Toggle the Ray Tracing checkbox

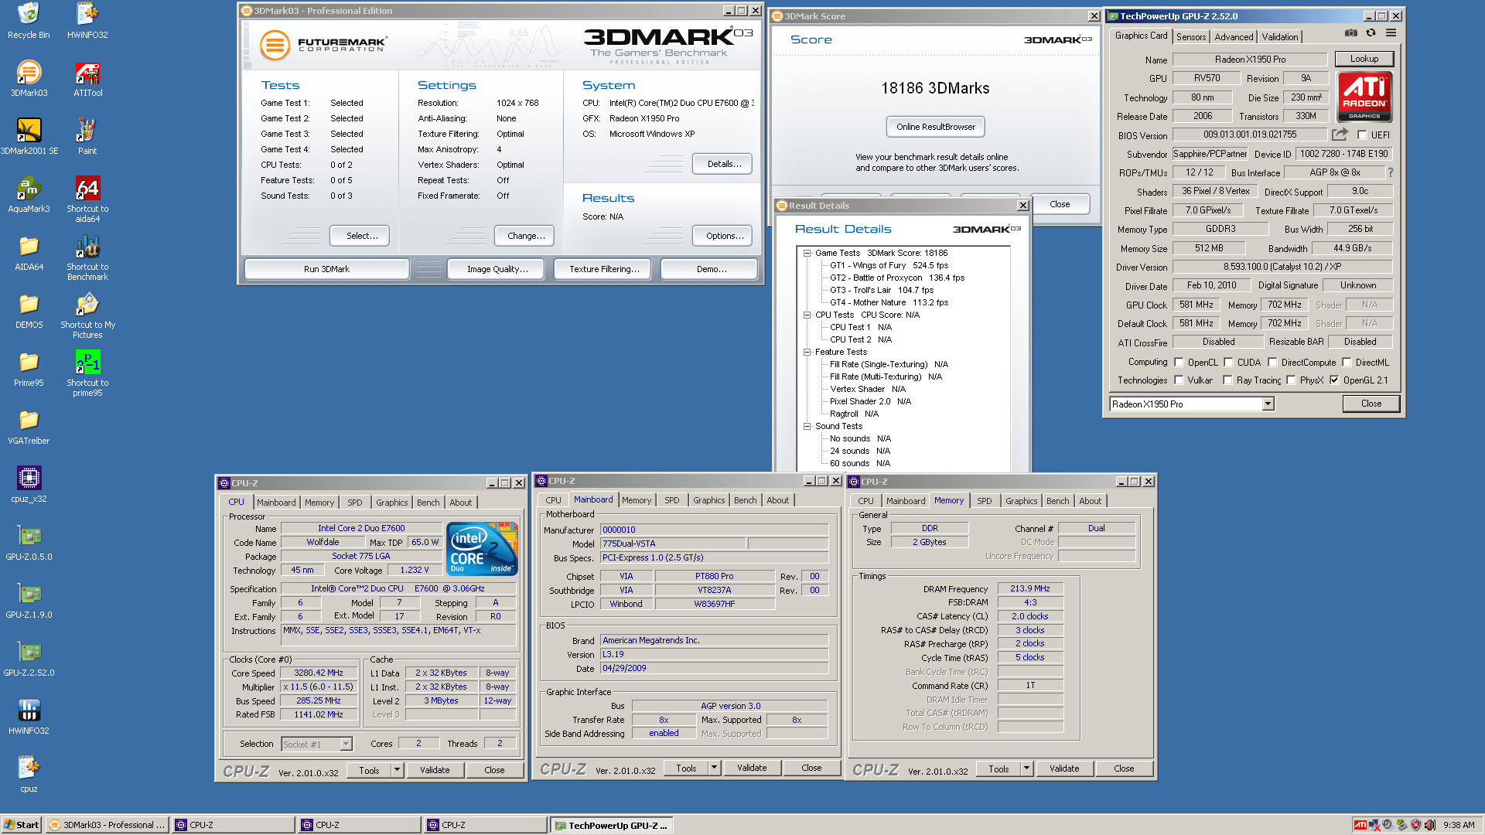coord(1227,380)
